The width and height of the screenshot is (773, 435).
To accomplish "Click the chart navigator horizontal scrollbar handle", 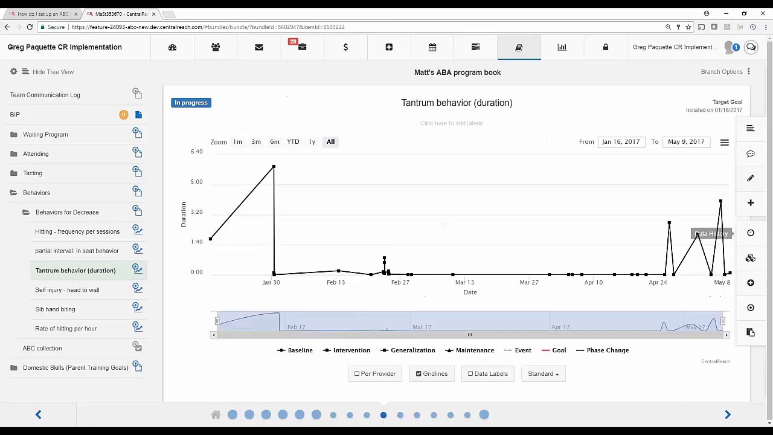I will (x=469, y=335).
